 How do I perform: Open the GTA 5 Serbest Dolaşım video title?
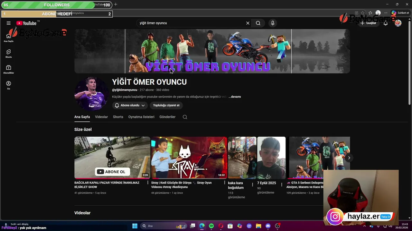305,185
